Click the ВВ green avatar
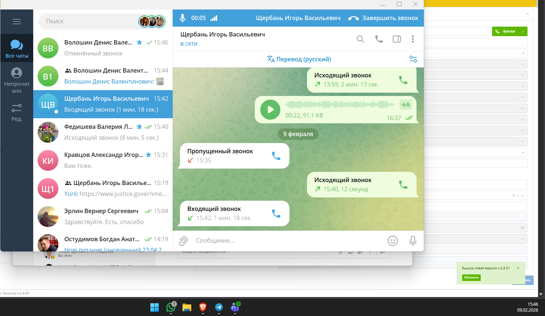 (x=48, y=48)
